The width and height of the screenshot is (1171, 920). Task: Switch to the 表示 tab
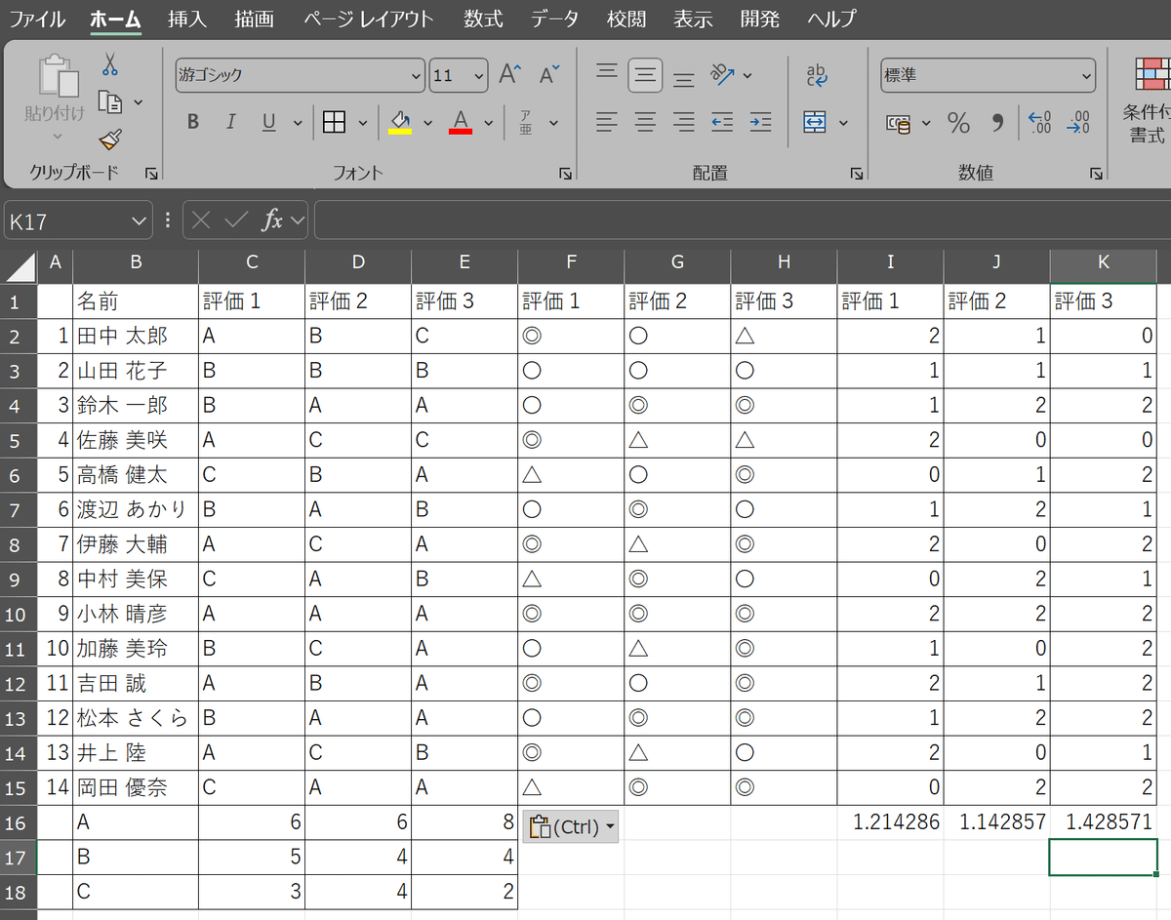click(693, 19)
